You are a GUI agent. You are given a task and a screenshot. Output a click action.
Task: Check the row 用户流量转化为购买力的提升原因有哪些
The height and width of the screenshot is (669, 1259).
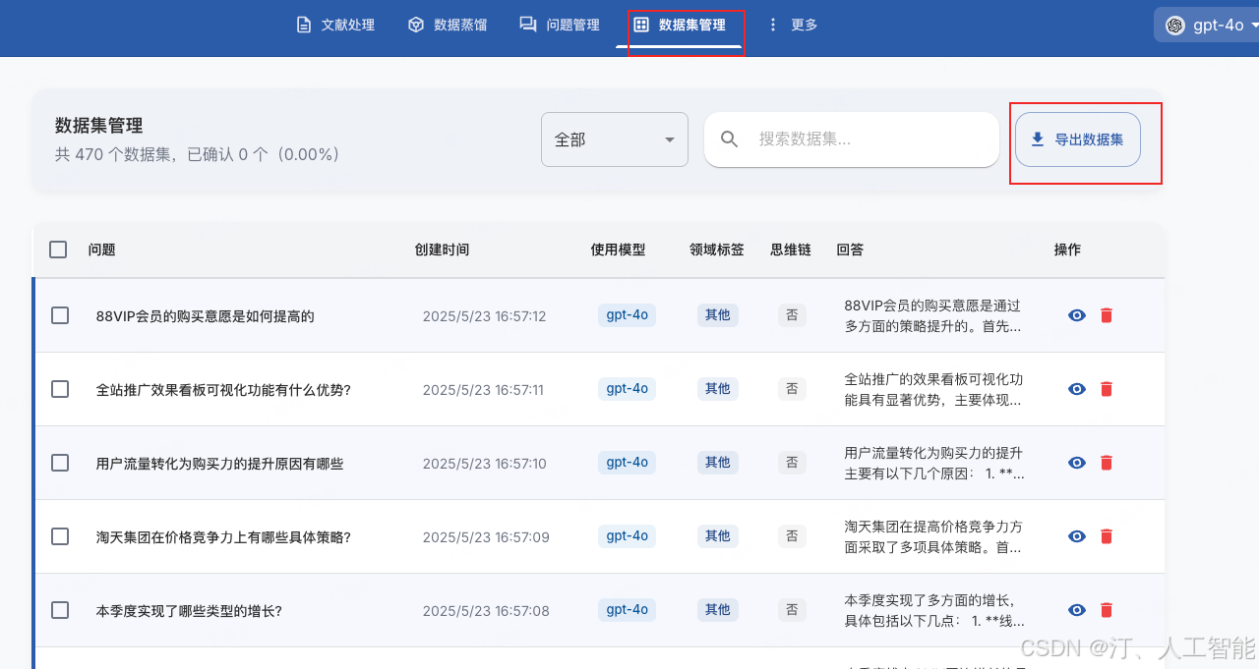click(60, 463)
